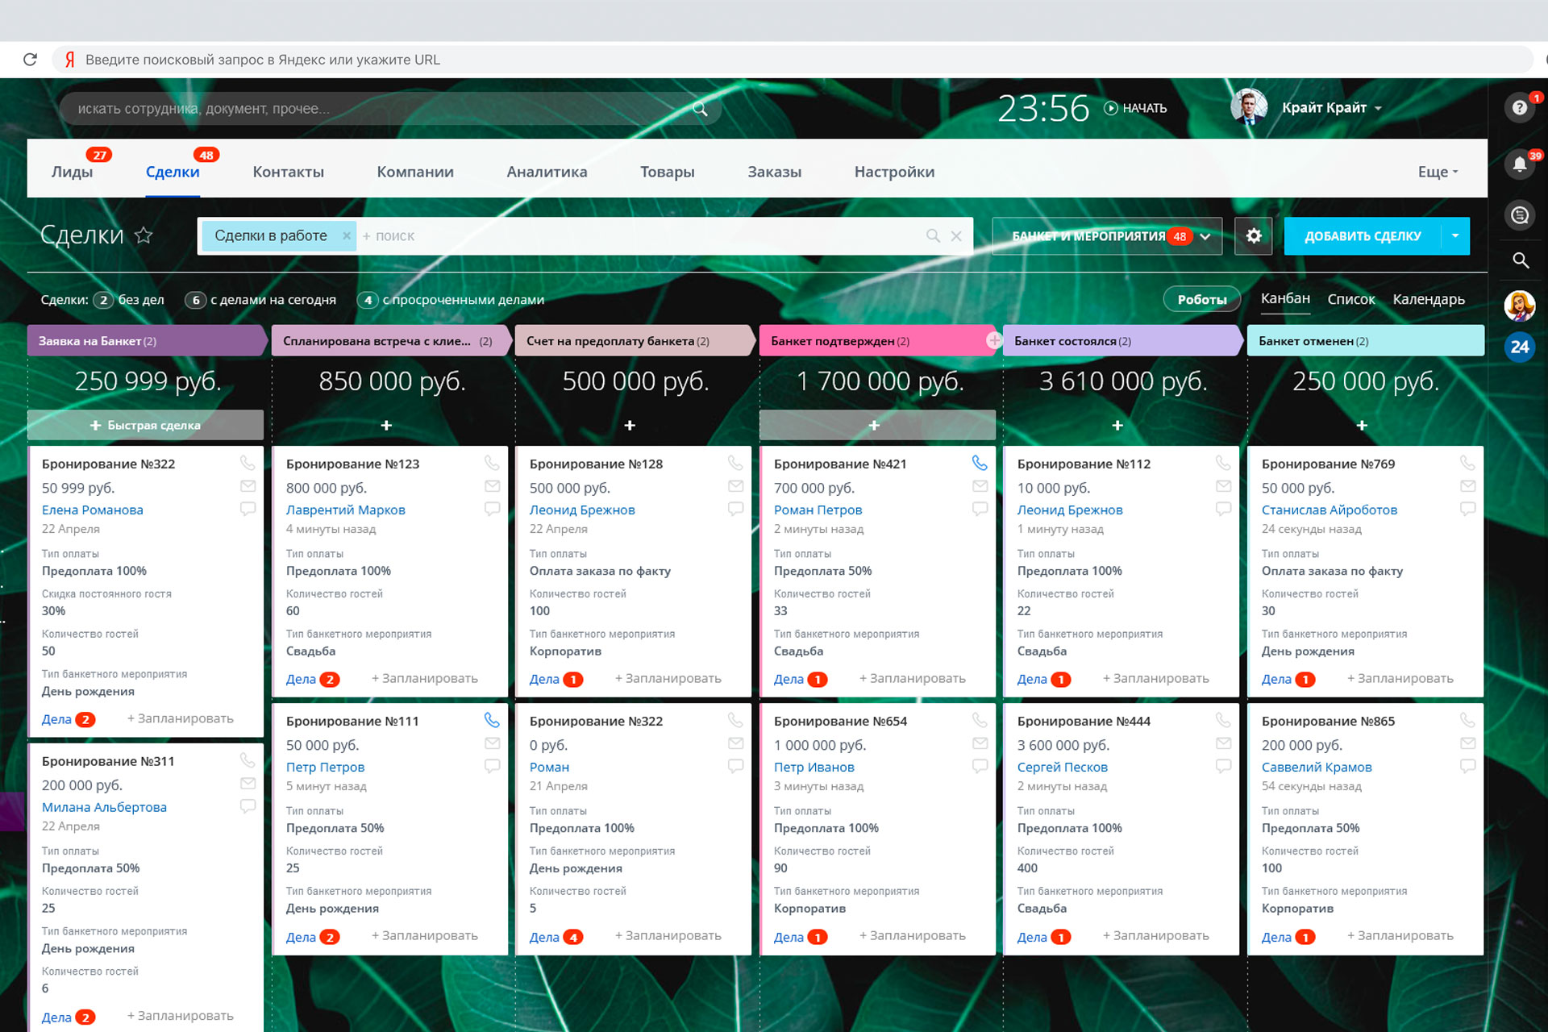Viewport: 1548px width, 1032px height.
Task: Open the chat messages icon in sidebar
Action: click(1519, 215)
